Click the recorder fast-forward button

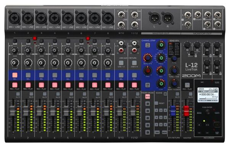point(207,133)
